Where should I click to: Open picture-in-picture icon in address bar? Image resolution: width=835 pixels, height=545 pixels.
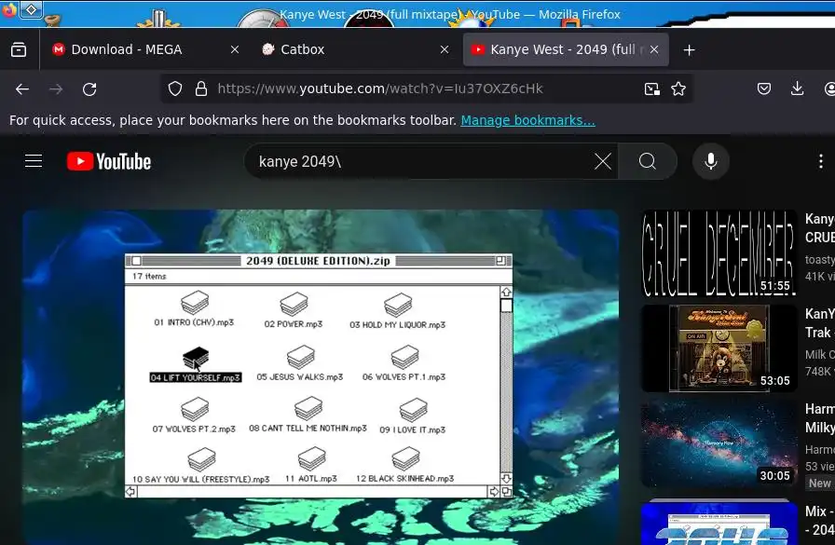tap(652, 89)
